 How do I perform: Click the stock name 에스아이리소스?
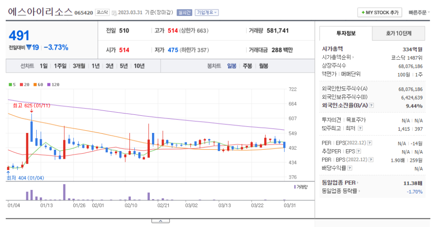[40, 12]
